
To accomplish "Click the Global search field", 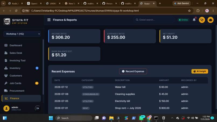I will pos(154,20).
